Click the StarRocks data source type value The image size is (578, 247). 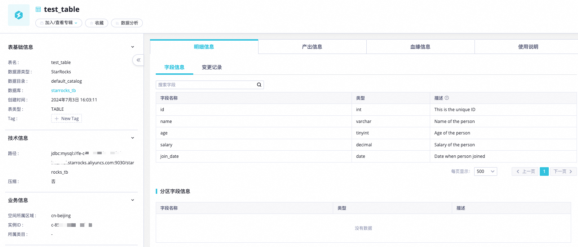(61, 72)
